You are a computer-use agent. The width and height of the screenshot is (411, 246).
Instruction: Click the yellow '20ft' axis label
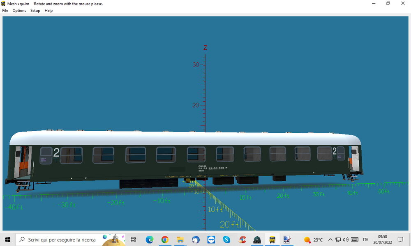point(229,224)
